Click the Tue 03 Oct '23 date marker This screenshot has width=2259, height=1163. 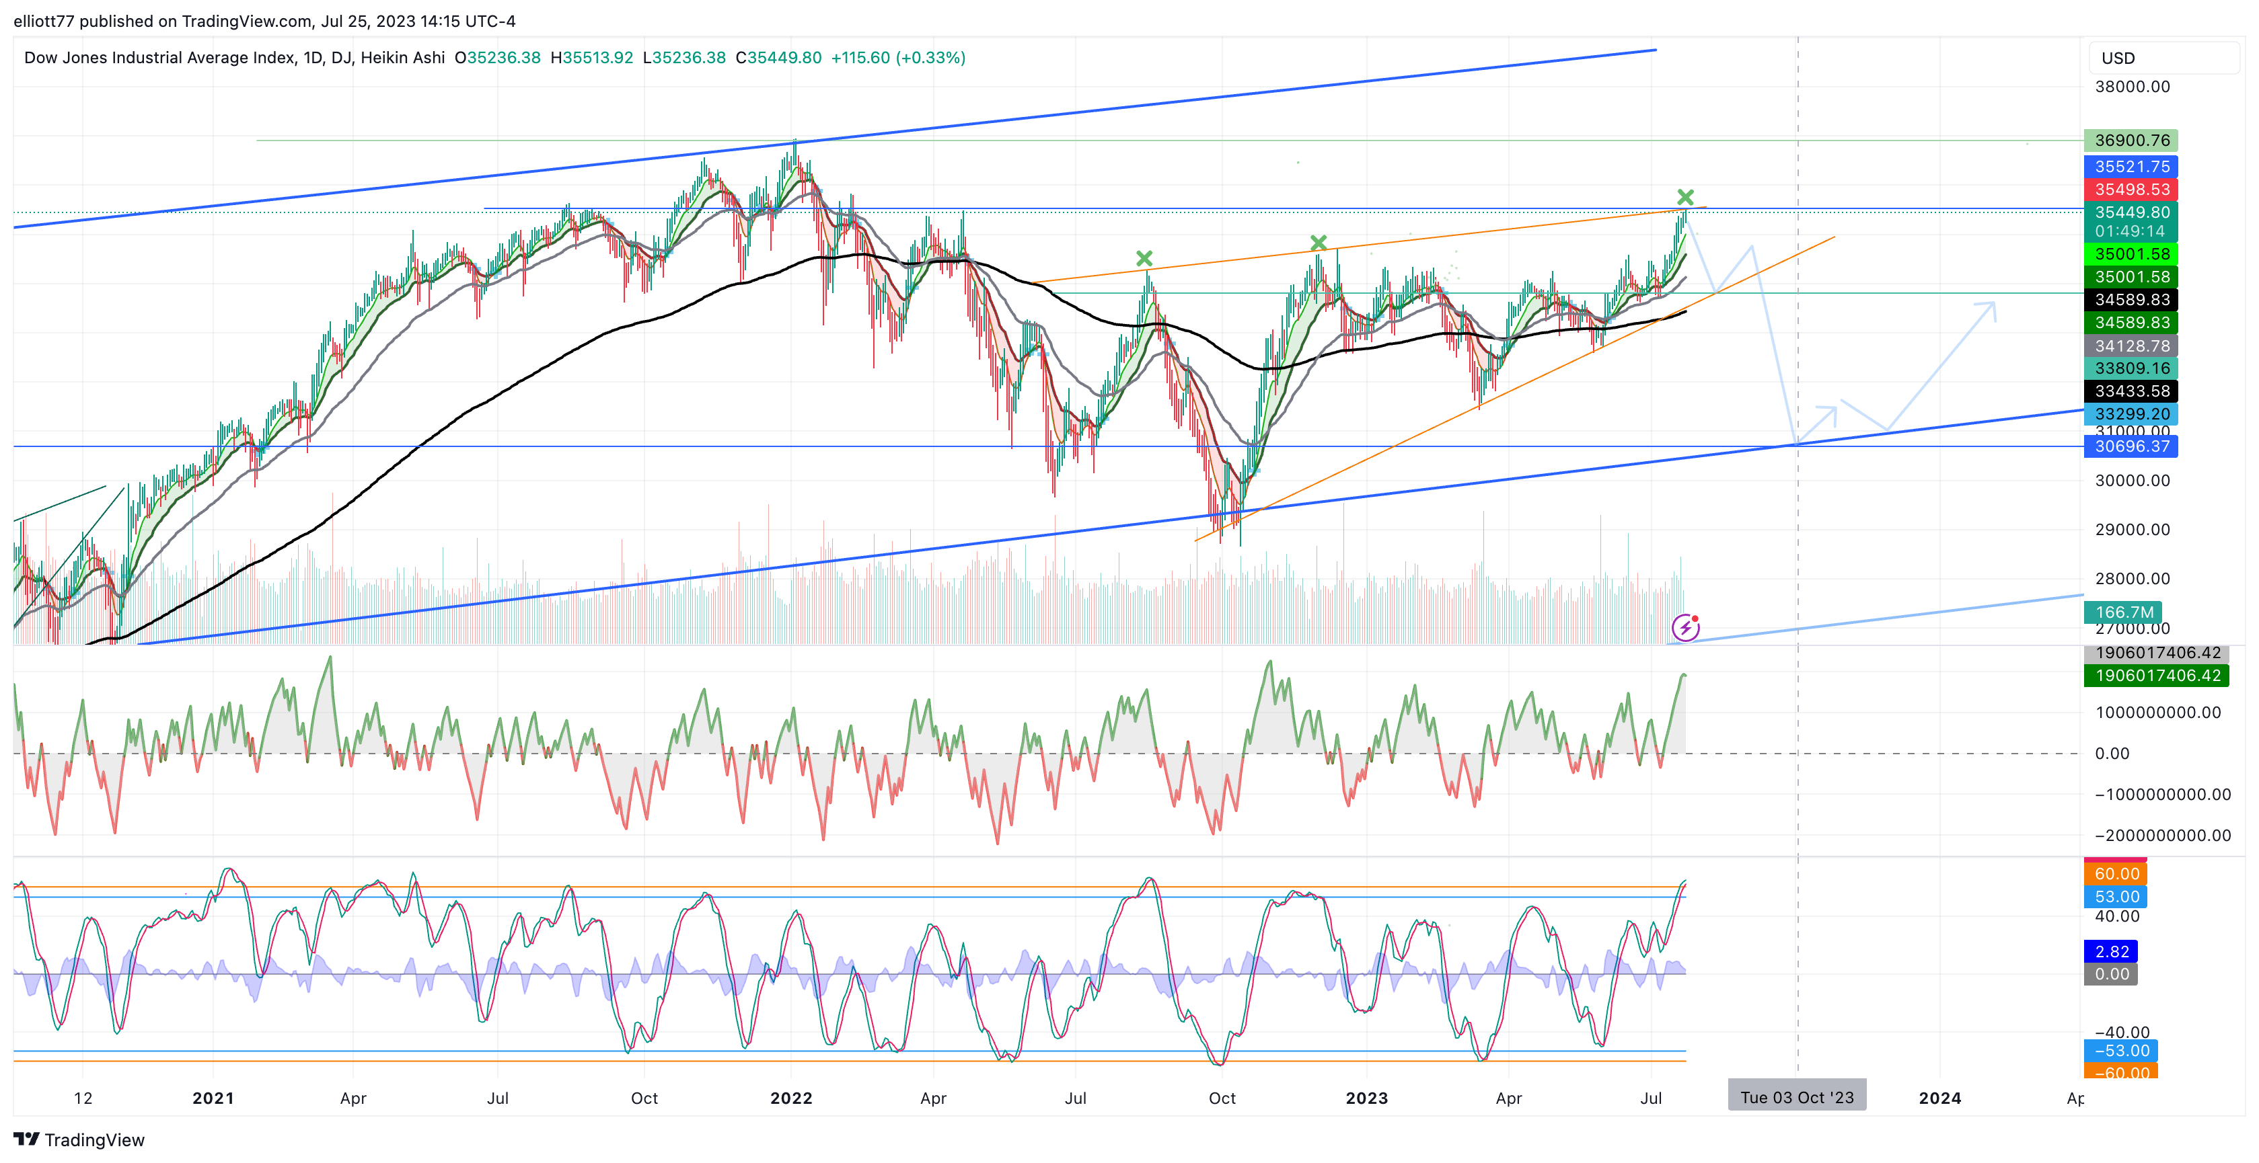coord(1797,1097)
